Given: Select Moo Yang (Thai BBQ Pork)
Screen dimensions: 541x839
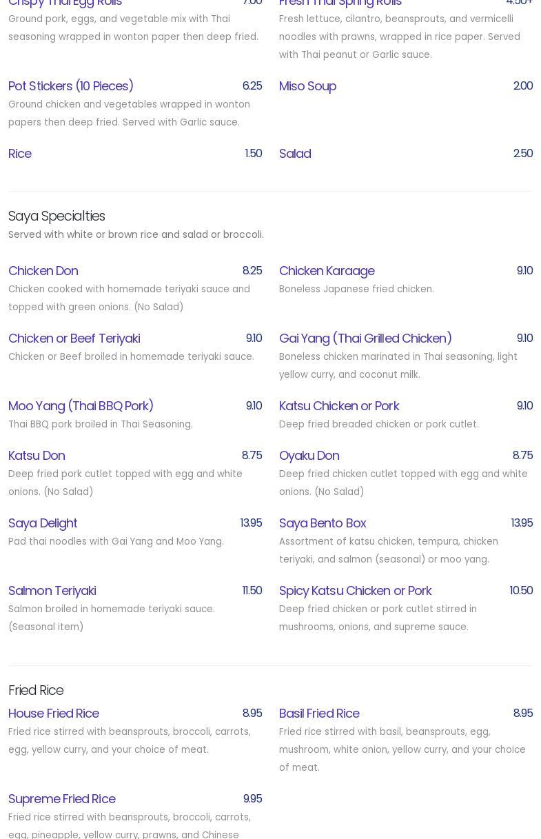Looking at the screenshot, I should tap(81, 406).
